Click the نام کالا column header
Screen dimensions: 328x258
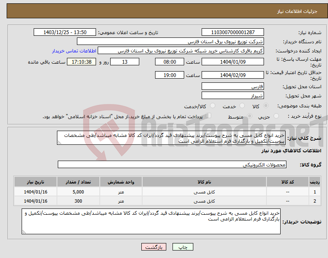204,182
